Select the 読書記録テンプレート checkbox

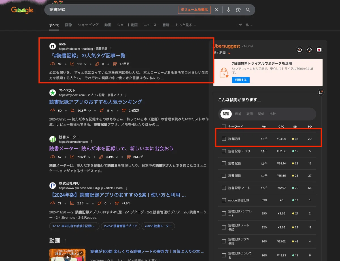[224, 213]
